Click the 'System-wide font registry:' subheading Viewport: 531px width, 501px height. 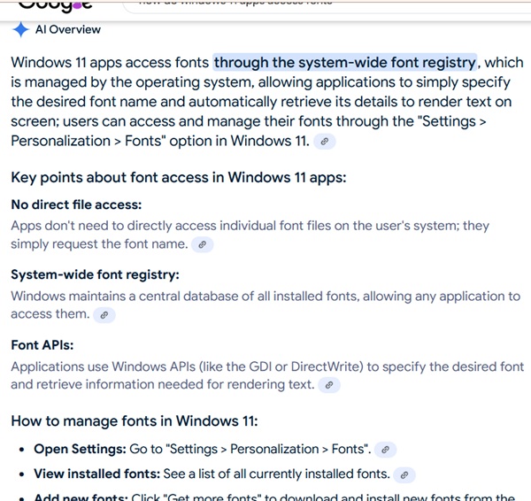(x=95, y=275)
